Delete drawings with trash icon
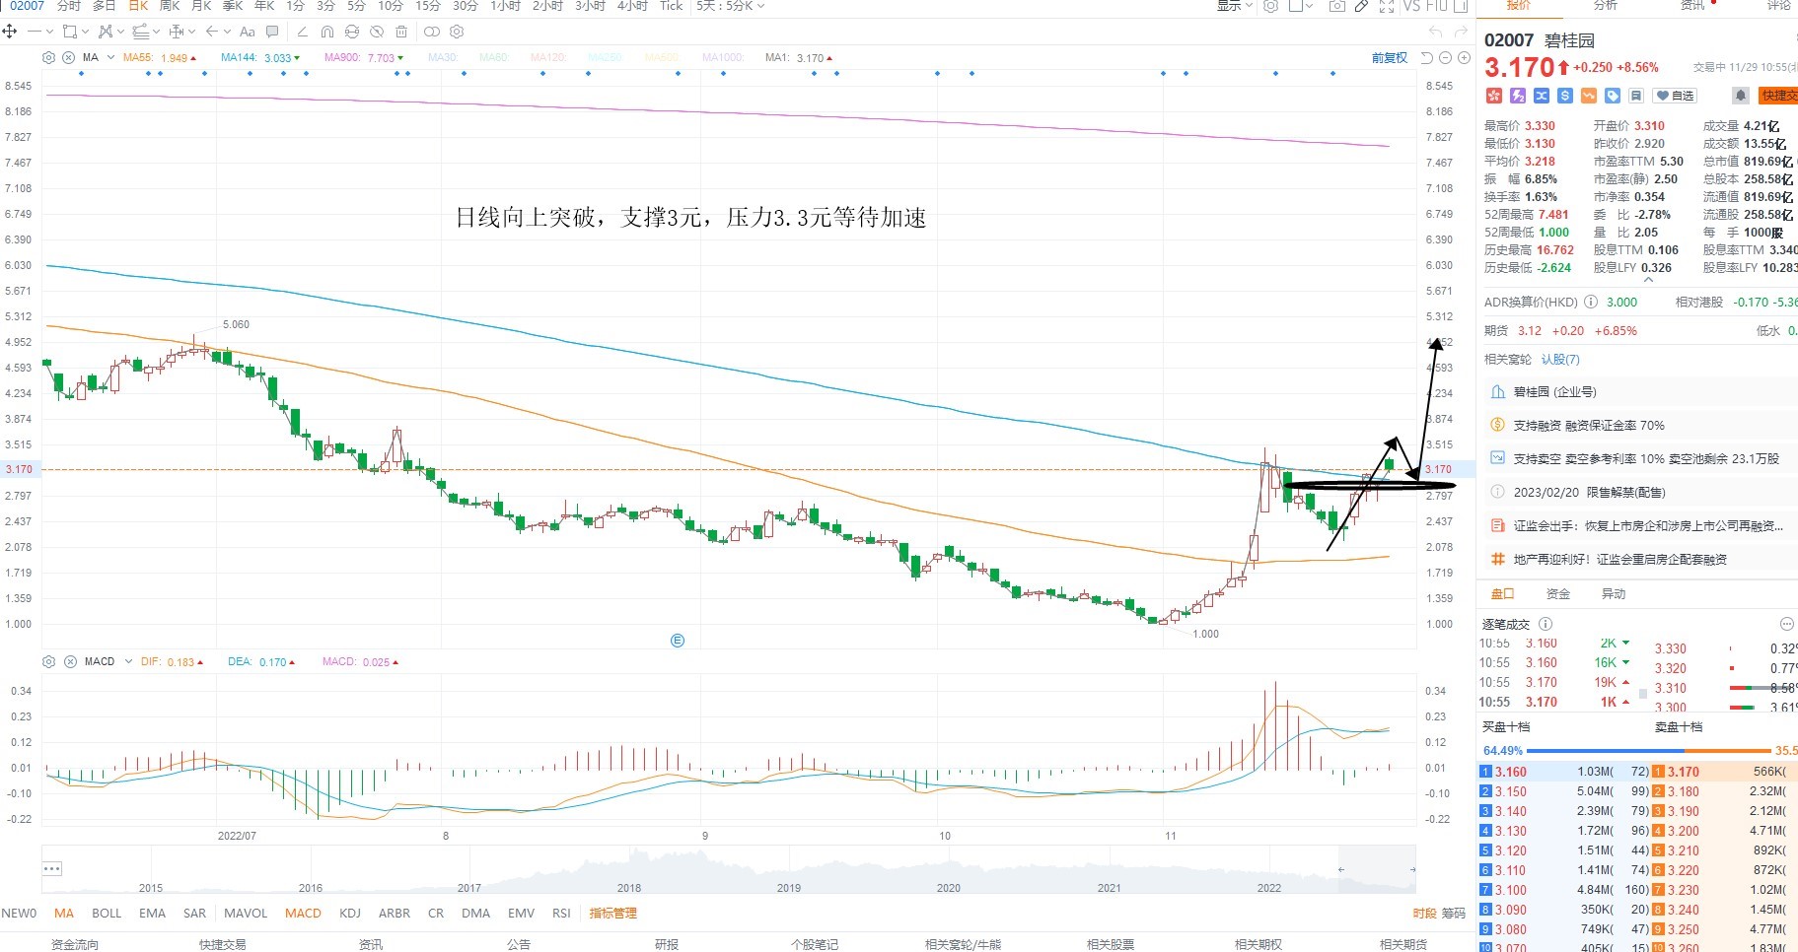 [x=401, y=32]
